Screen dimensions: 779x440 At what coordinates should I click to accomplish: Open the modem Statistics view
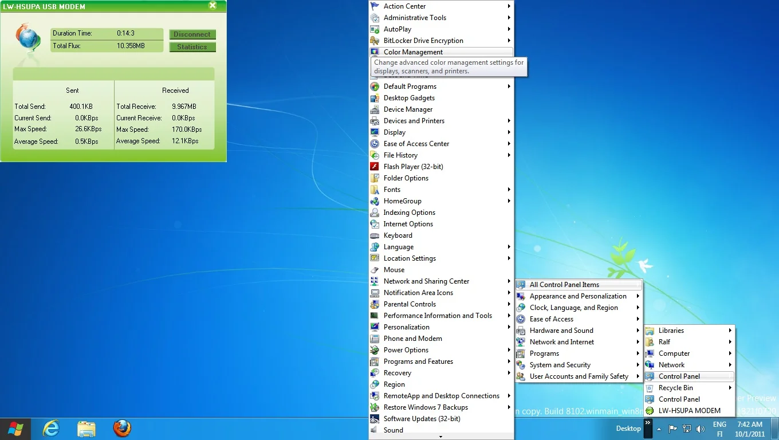pyautogui.click(x=192, y=47)
